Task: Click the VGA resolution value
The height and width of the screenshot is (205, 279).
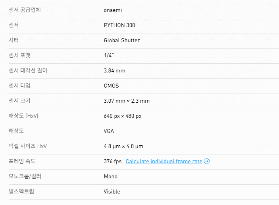Action: click(110, 131)
